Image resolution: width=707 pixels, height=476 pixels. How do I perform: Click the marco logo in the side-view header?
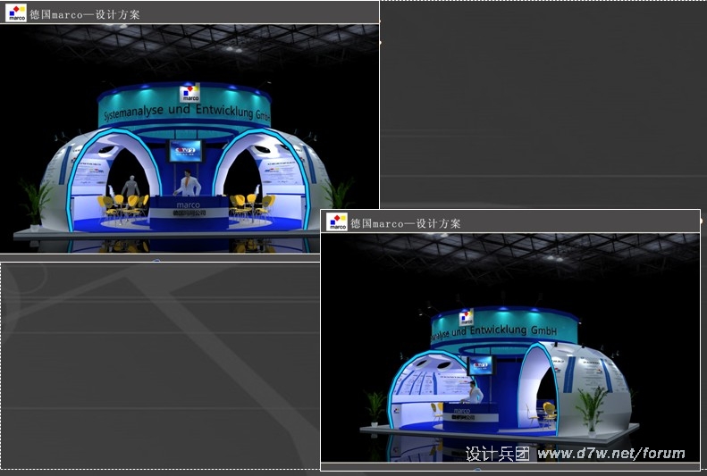tap(337, 222)
